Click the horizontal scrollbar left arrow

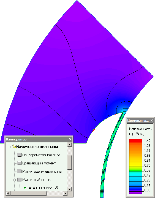click(x=8, y=193)
